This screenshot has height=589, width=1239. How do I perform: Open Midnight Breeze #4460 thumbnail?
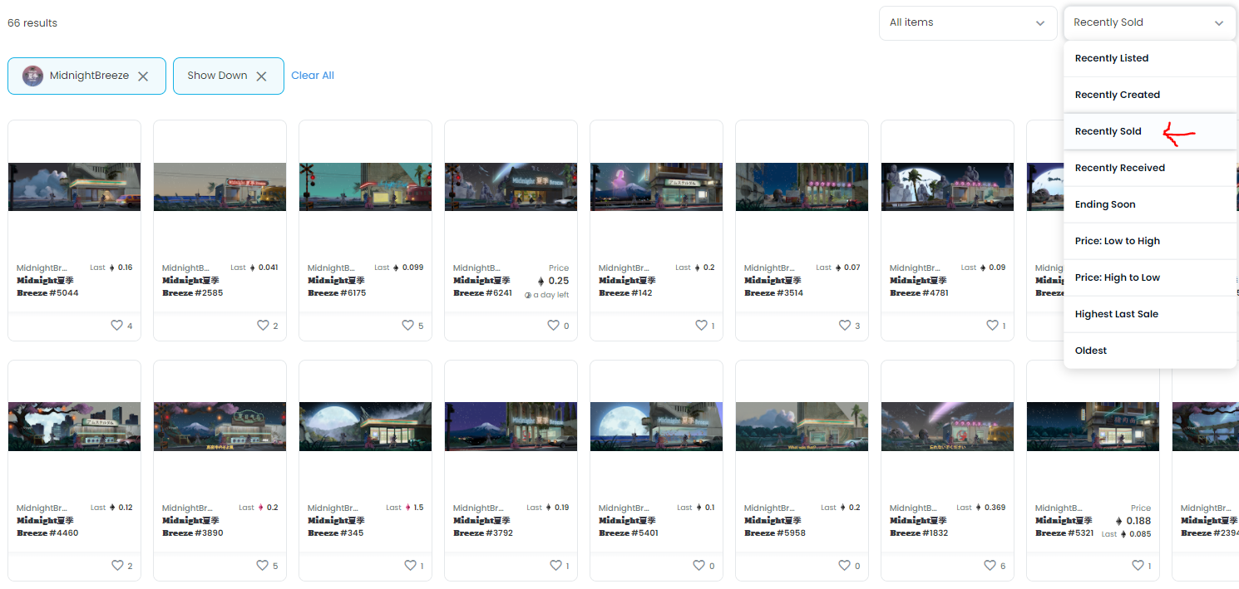pyautogui.click(x=74, y=427)
